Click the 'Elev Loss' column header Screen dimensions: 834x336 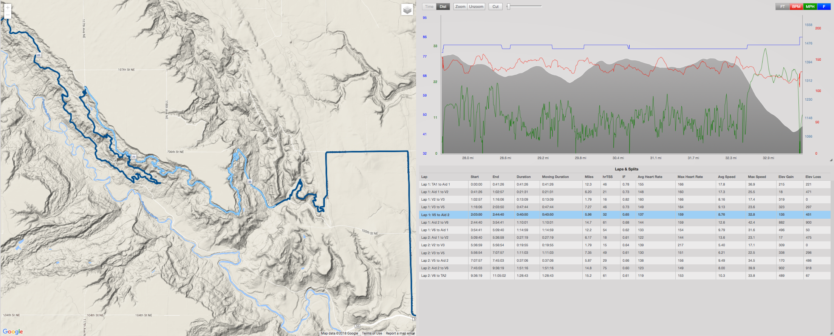click(x=813, y=177)
